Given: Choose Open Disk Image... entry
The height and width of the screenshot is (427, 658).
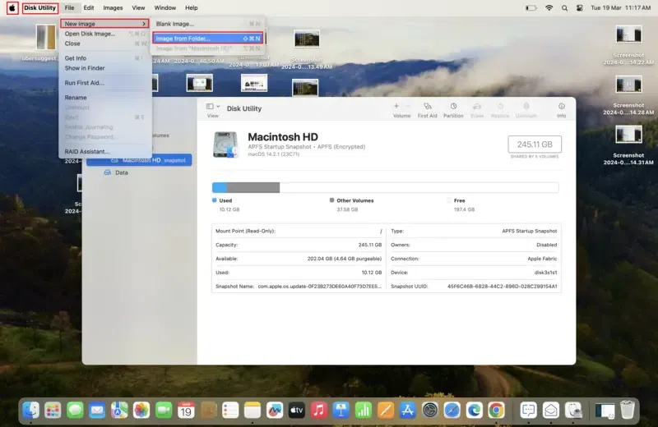Looking at the screenshot, I should pos(104,34).
